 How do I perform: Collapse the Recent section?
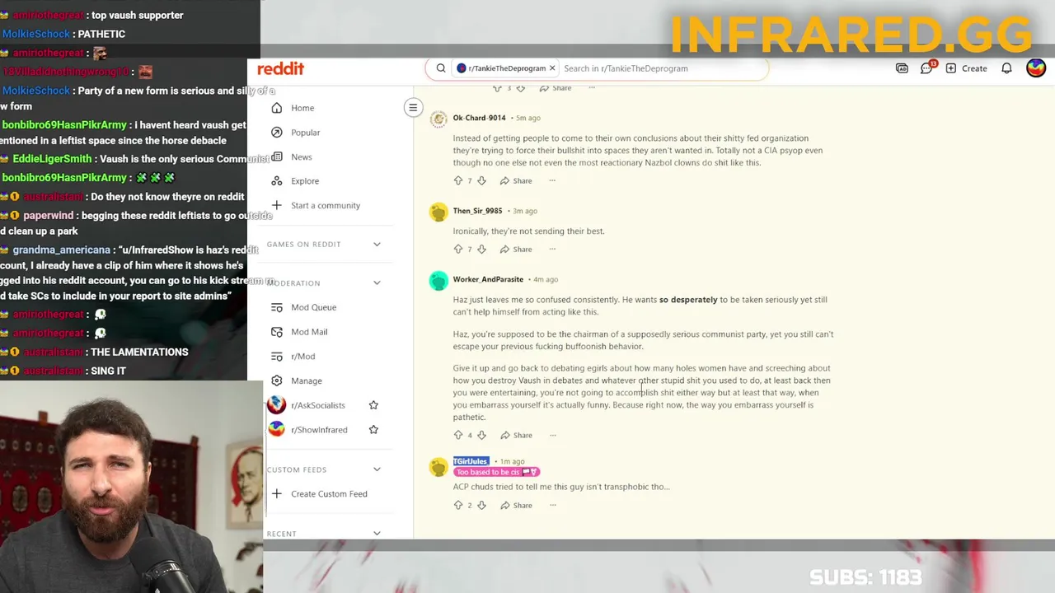377,533
